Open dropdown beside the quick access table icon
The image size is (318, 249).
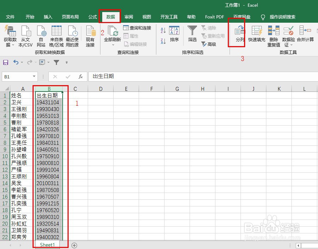(48, 62)
